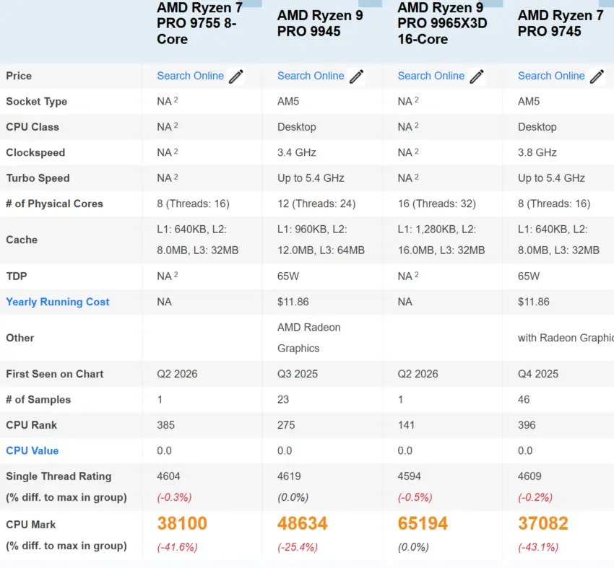Select the Other row label

(x=20, y=338)
